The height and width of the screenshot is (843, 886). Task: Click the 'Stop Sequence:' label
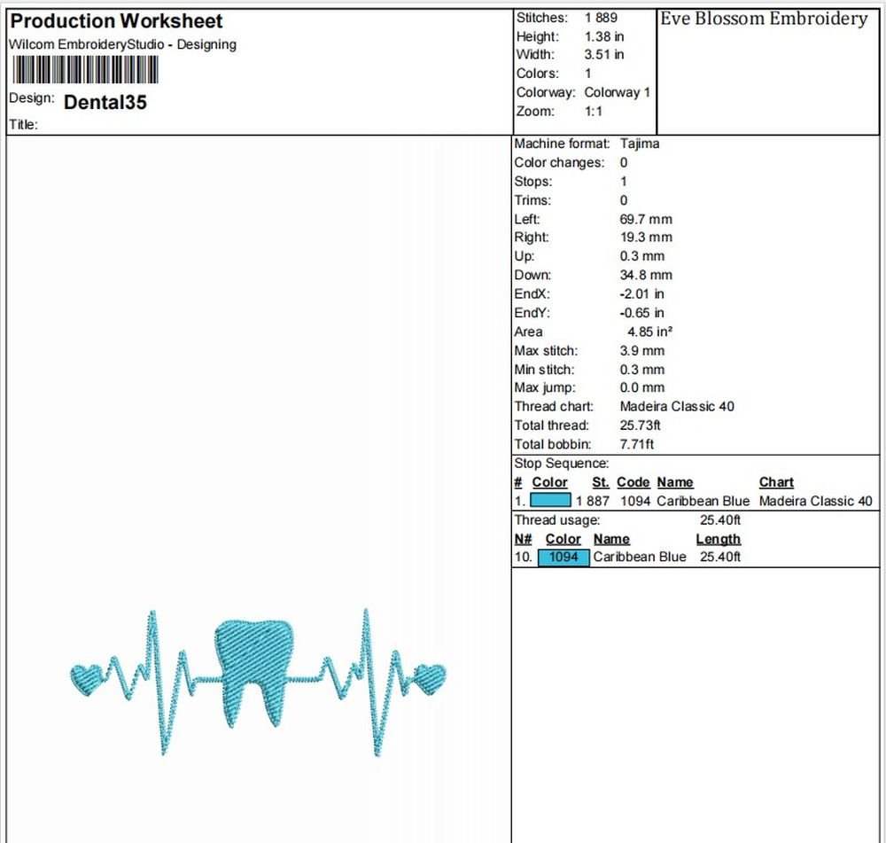point(561,464)
